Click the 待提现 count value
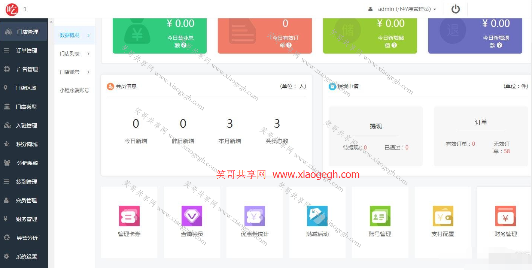The height and width of the screenshot is (275, 532). pyautogui.click(x=365, y=148)
